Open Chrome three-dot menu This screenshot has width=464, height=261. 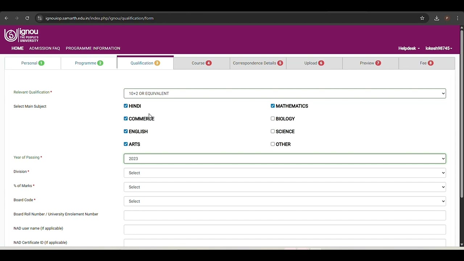(x=457, y=18)
